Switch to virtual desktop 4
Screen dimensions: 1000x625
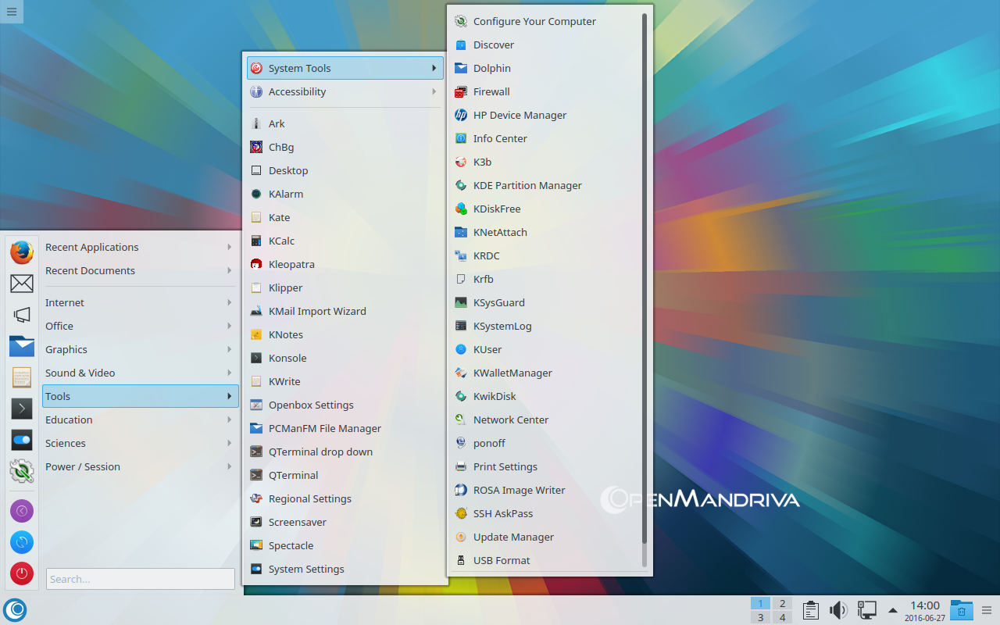[x=781, y=617]
